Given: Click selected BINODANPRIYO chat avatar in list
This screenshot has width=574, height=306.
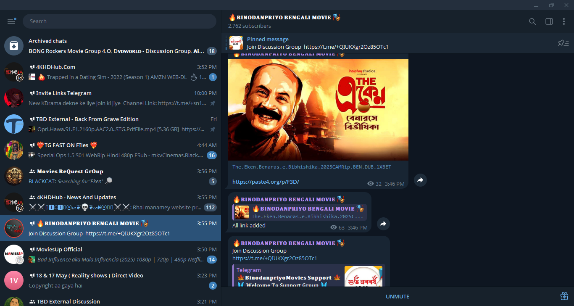Looking at the screenshot, I should click(x=13, y=228).
